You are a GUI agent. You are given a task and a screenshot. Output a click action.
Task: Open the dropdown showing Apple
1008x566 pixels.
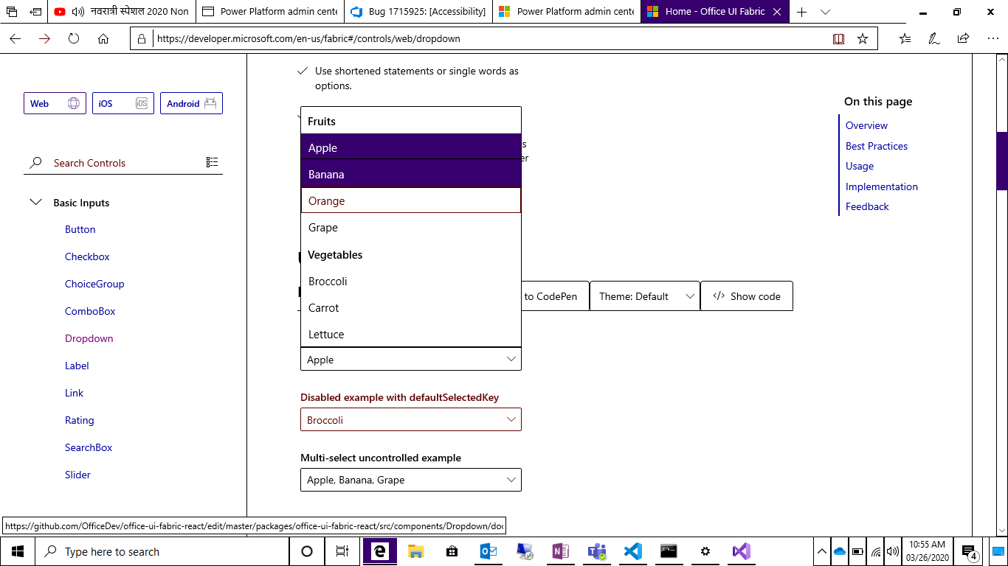click(411, 359)
